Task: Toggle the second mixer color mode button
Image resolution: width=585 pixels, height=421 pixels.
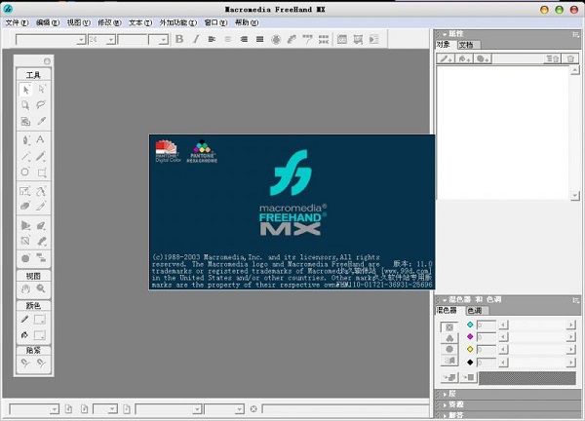Action: pyautogui.click(x=449, y=338)
